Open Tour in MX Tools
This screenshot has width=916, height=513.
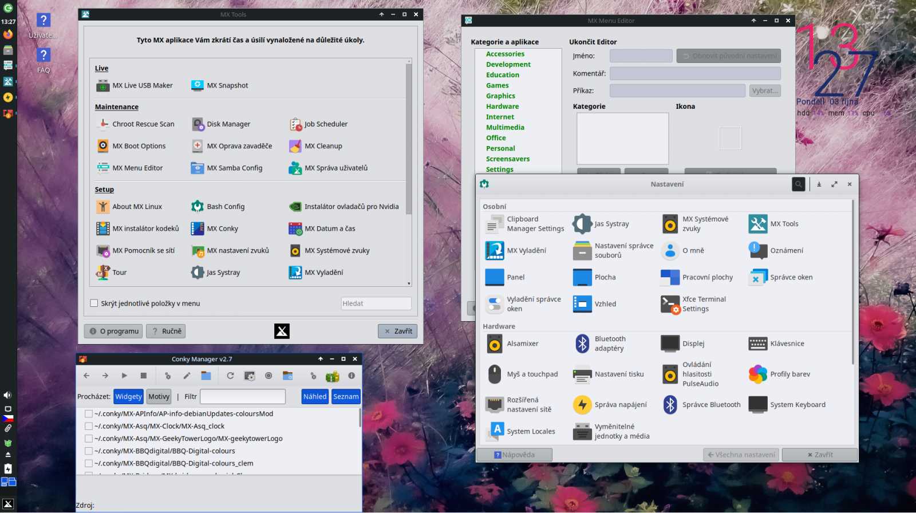pos(112,273)
